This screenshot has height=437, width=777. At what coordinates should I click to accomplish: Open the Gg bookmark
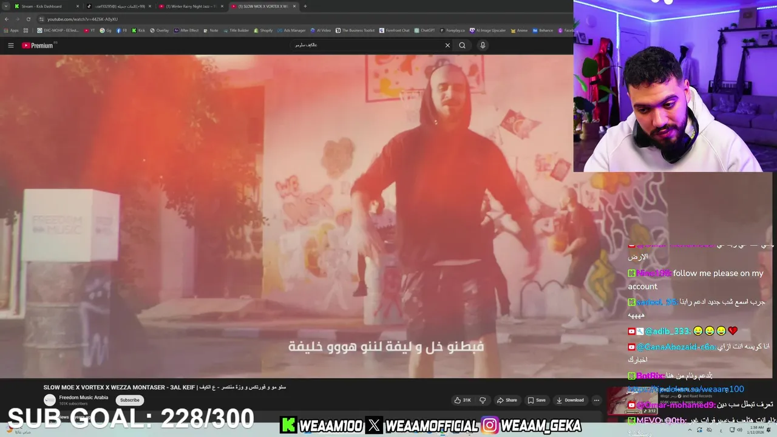pyautogui.click(x=106, y=30)
